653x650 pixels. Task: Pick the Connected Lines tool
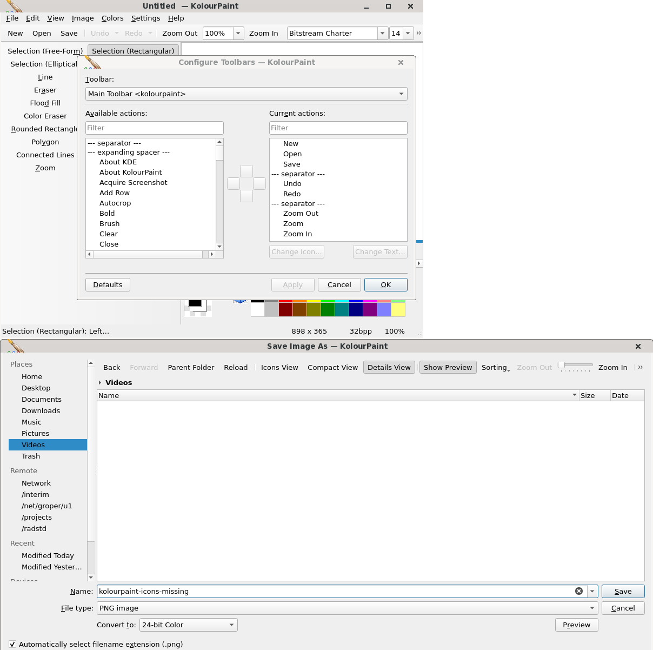[x=45, y=155]
